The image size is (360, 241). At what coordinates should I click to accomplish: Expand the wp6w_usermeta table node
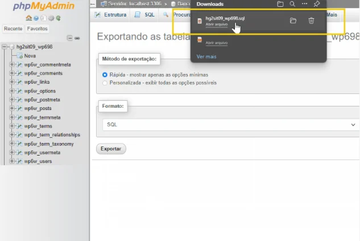tap(11, 153)
